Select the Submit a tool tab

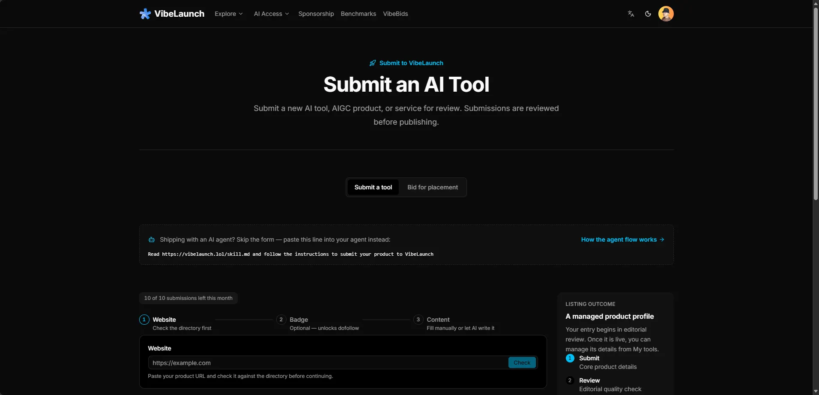[373, 187]
